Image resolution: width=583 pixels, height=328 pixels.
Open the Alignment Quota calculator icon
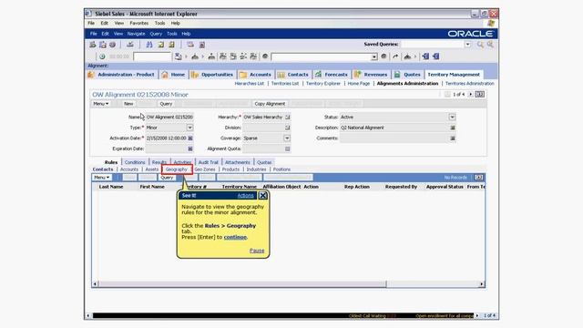(288, 149)
